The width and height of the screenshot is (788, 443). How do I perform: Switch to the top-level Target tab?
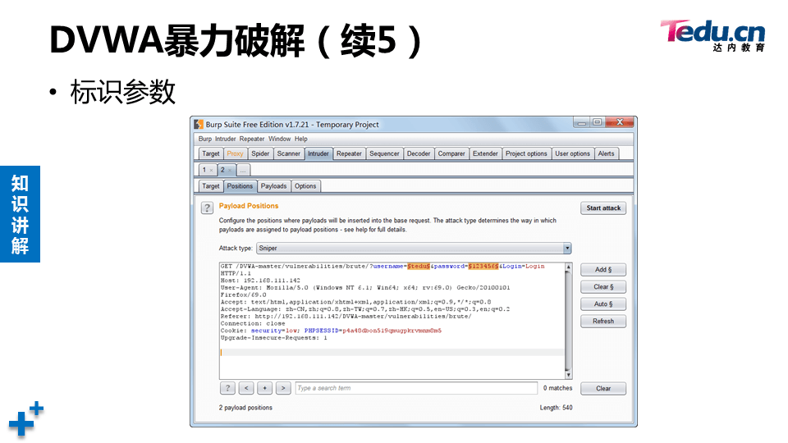point(211,153)
